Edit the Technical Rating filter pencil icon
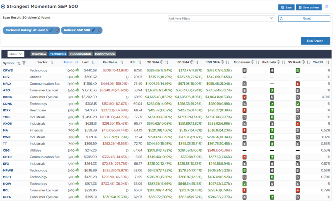The image size is (333, 201). coord(51,30)
